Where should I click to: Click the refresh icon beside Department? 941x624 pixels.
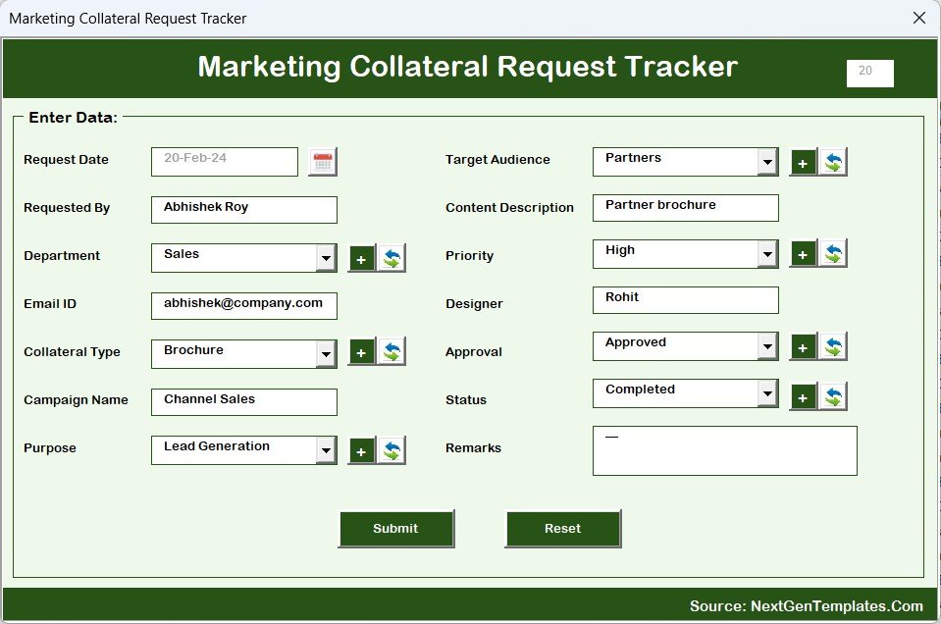point(392,259)
